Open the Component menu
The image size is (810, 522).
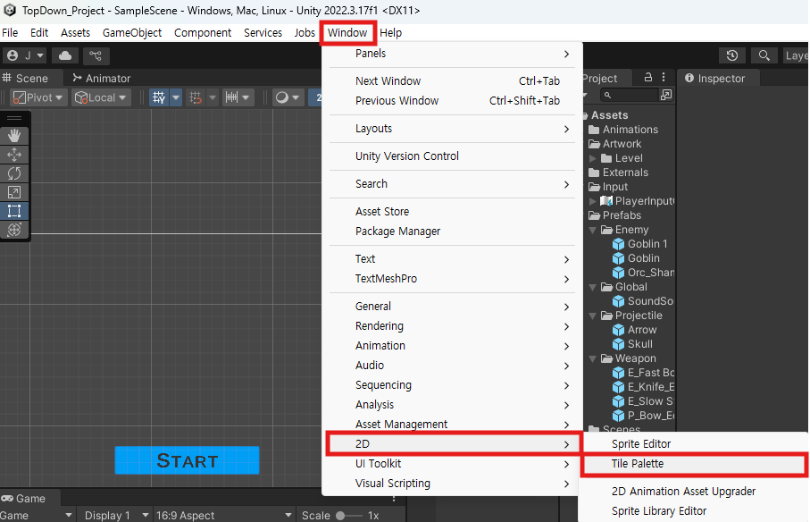[x=203, y=32]
